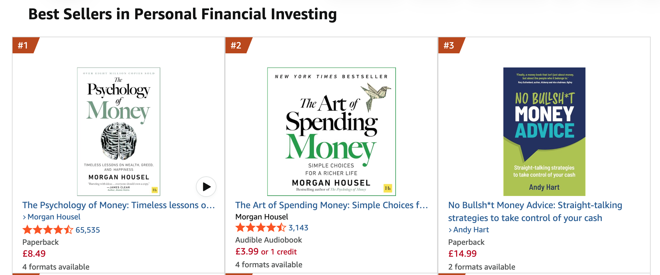This screenshot has width=660, height=275.
Task: Click the #3 rank badge
Action: coord(449,45)
